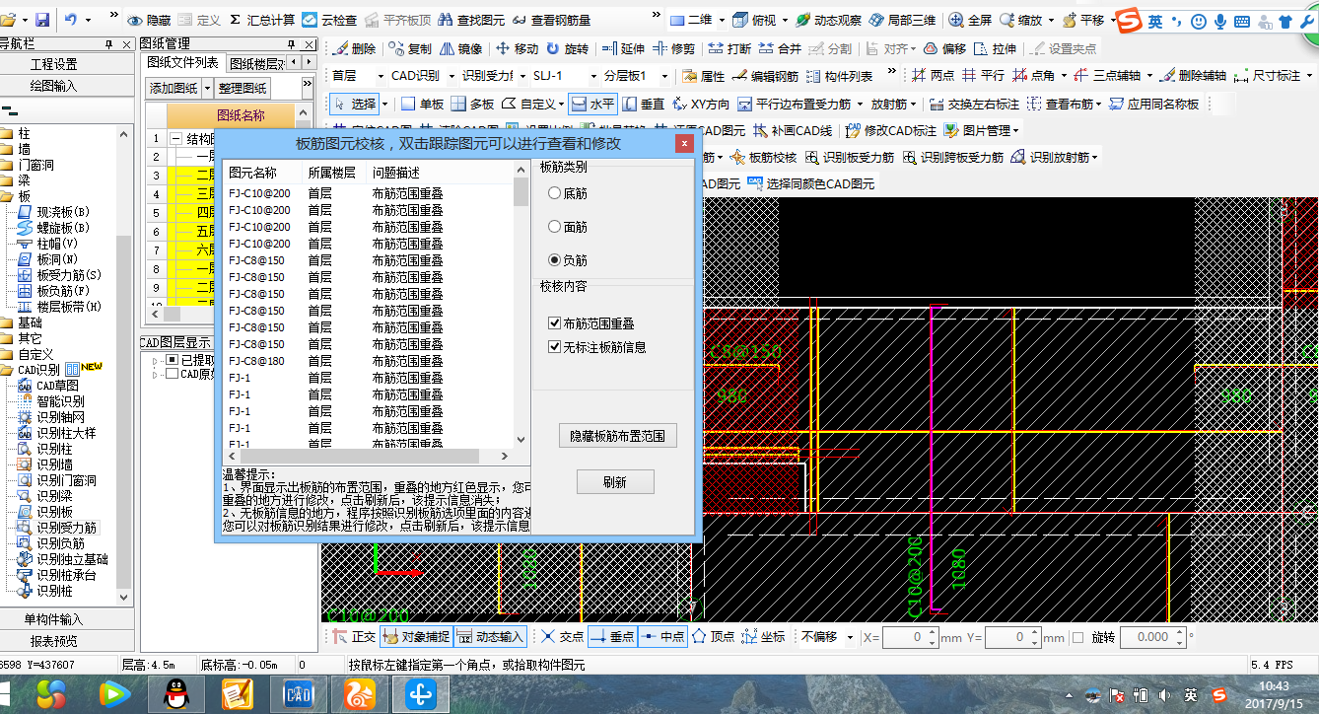The width and height of the screenshot is (1319, 714).
Task: Select 单板 single slab mode
Action: tap(422, 104)
